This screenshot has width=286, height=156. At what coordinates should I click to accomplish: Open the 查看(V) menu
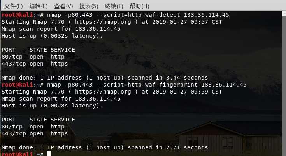click(x=63, y=6)
